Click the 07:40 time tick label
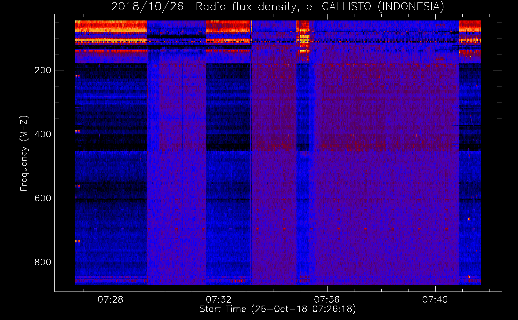Image resolution: width=518 pixels, height=320 pixels. click(435, 300)
